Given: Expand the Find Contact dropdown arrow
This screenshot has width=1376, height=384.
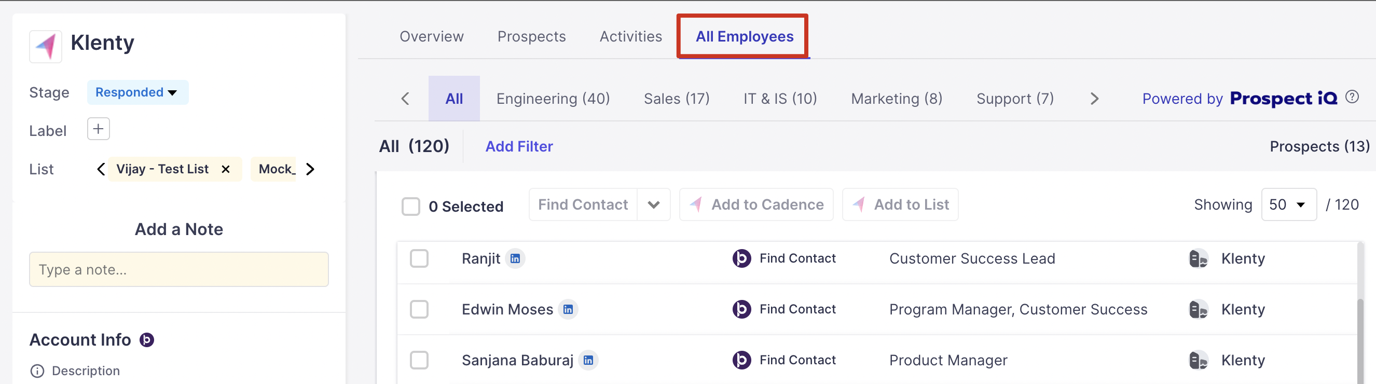Looking at the screenshot, I should (653, 204).
